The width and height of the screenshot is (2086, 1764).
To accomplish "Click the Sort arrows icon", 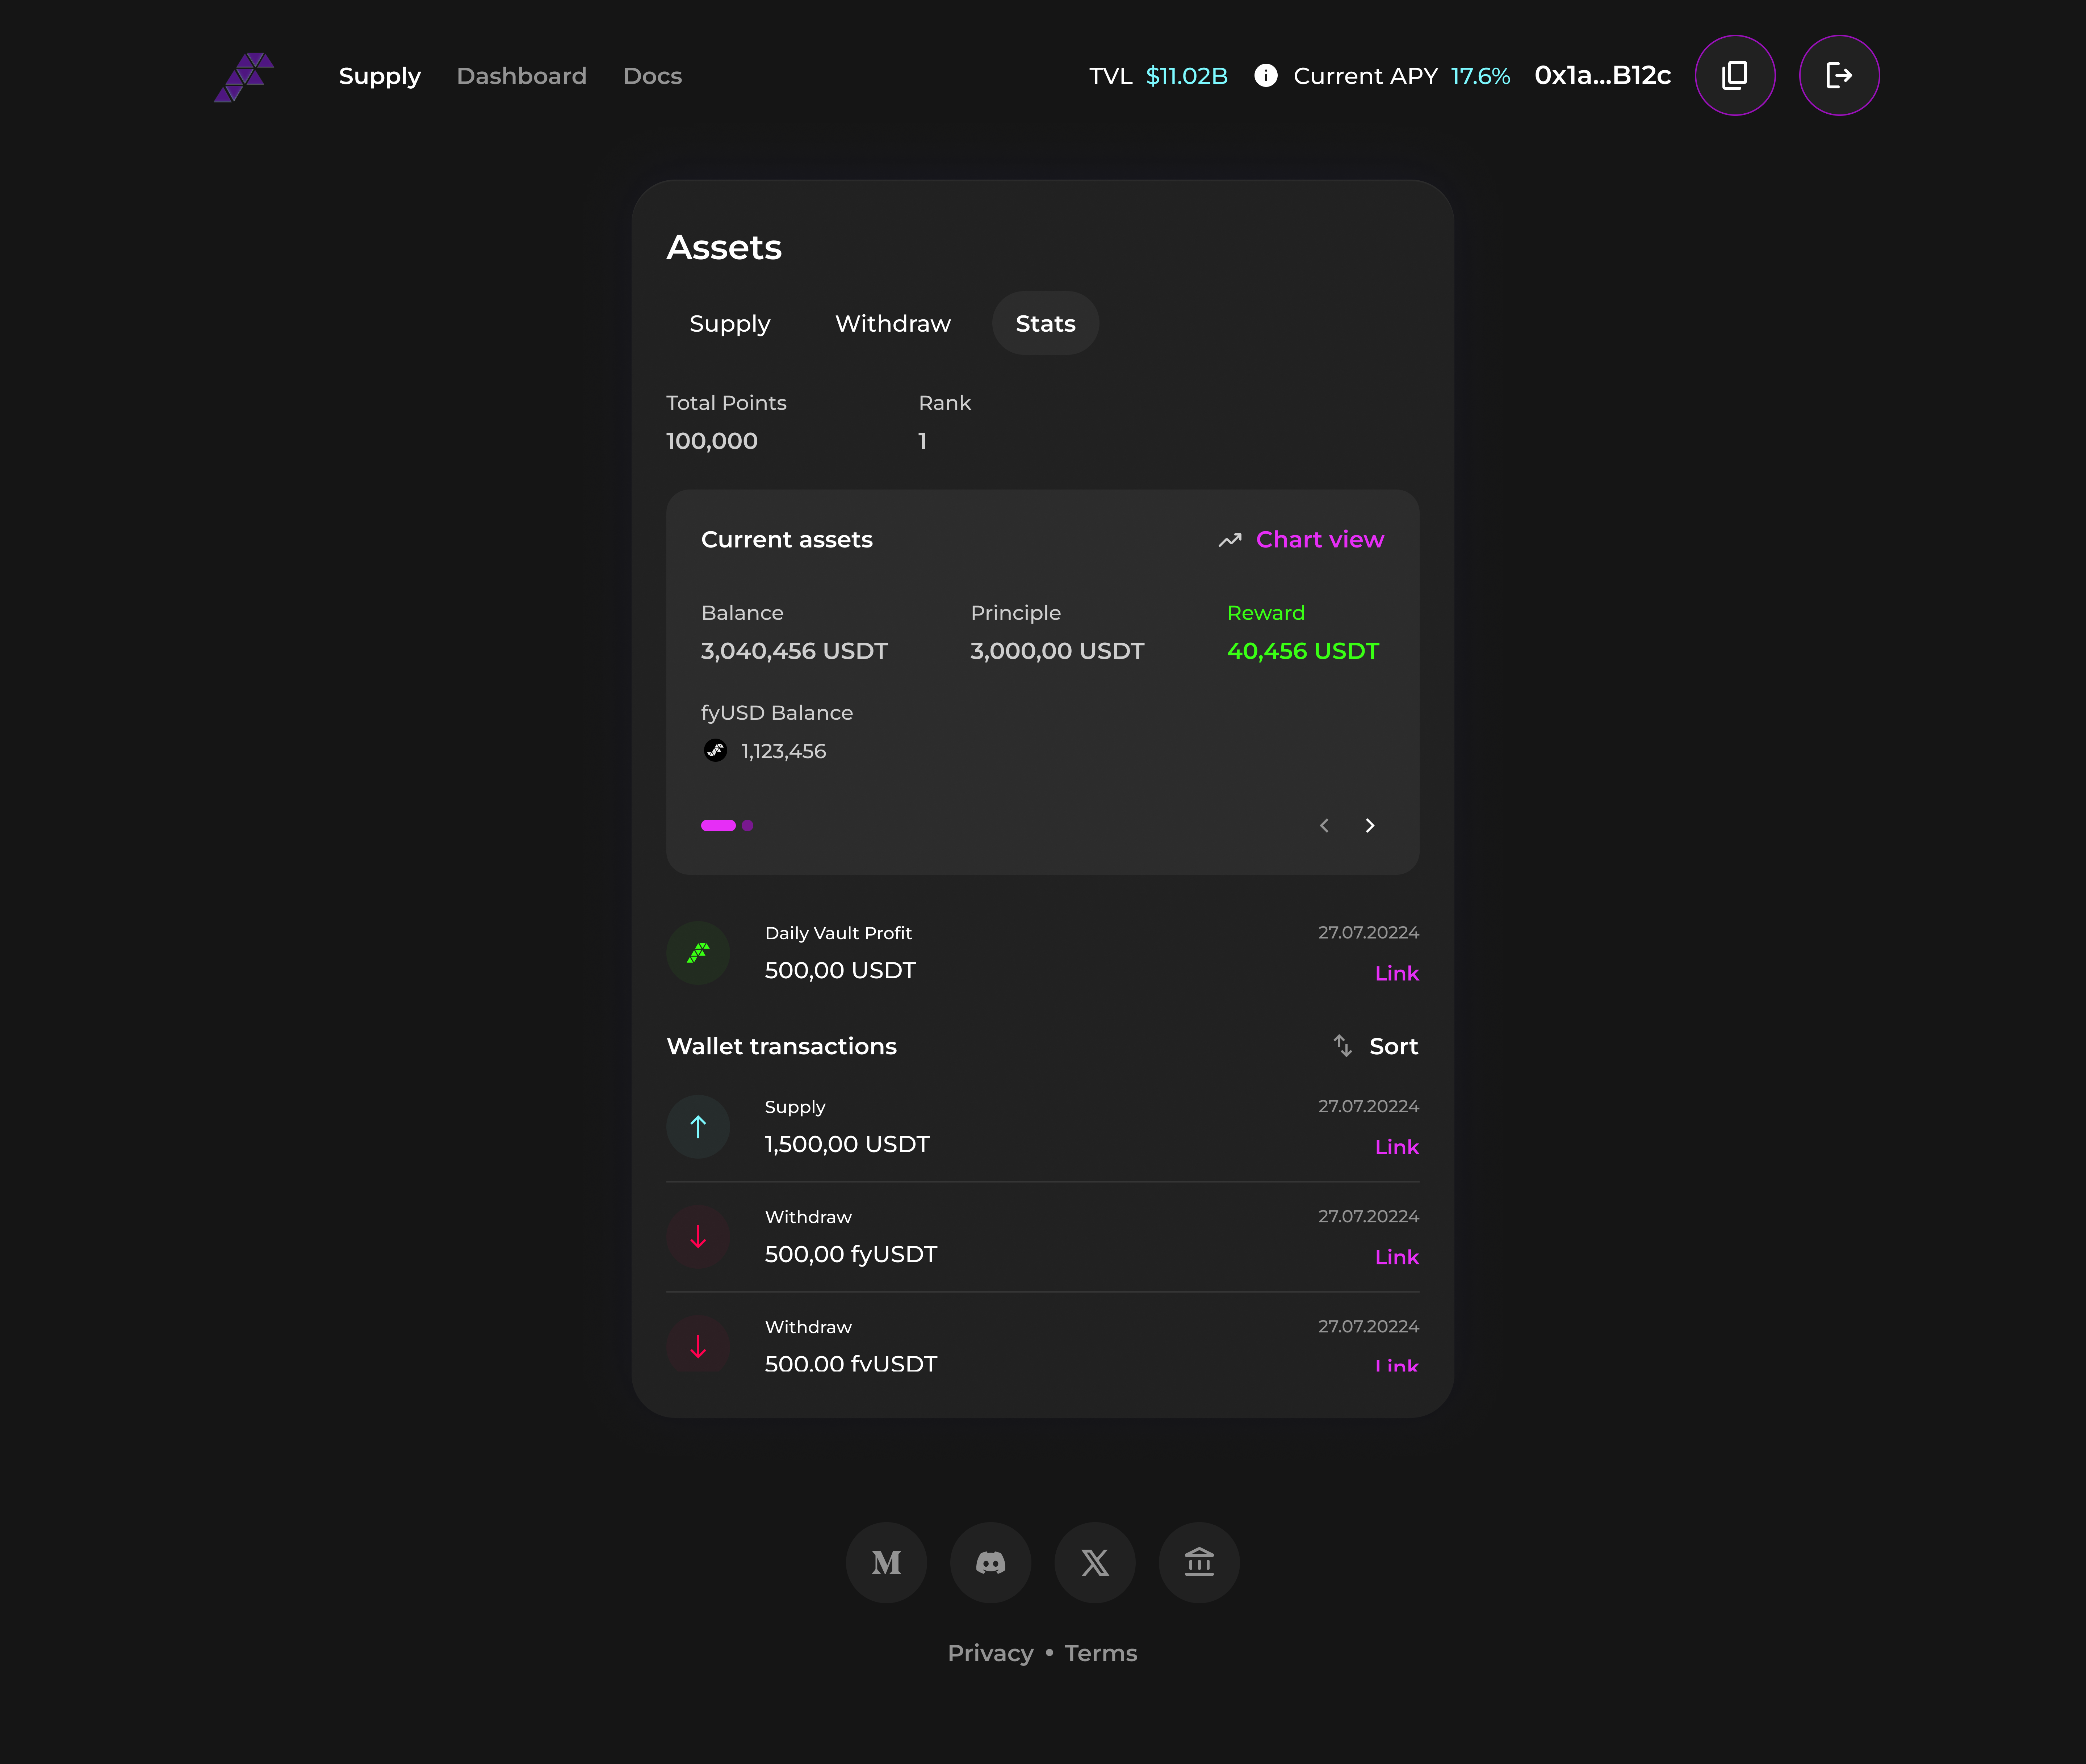I will click(1342, 1046).
